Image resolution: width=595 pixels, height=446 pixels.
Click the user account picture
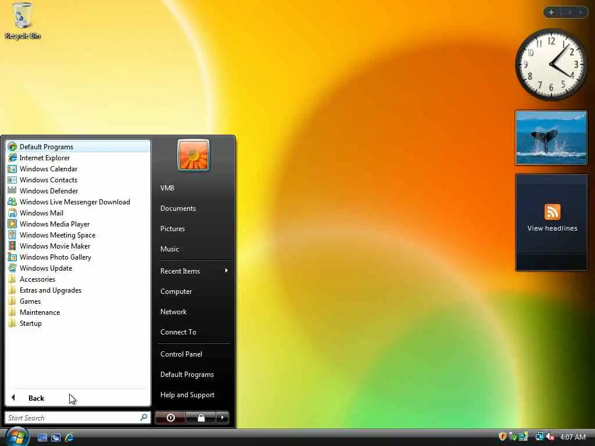(193, 155)
